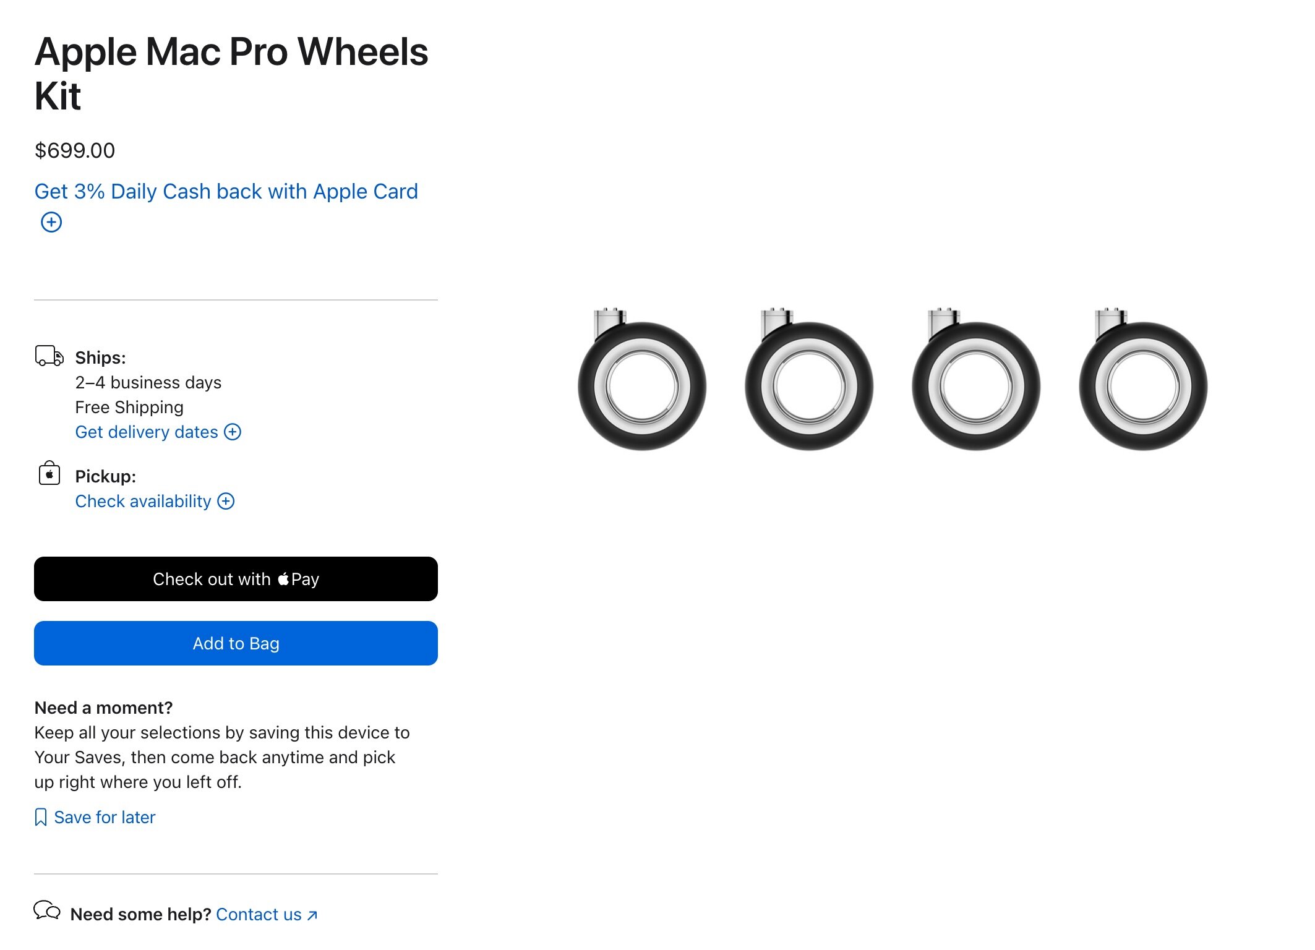
Task: Click the Save for later link
Action: [x=105, y=818]
